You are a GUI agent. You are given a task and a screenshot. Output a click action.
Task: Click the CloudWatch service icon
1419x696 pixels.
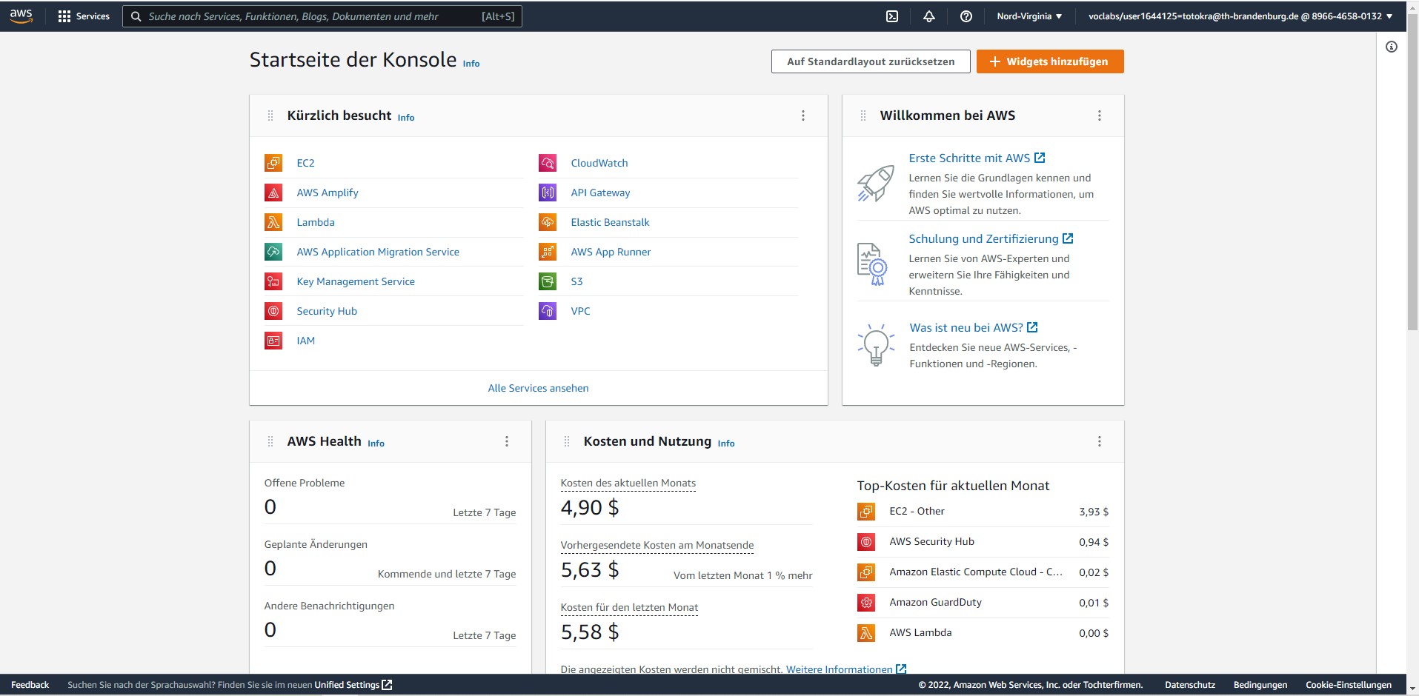click(x=548, y=163)
